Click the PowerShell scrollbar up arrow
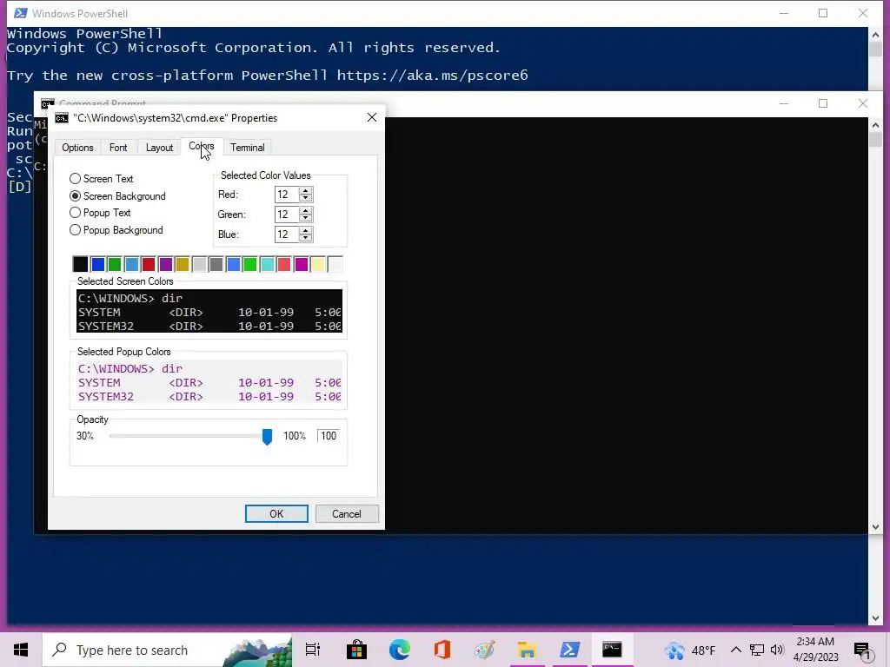Image resolution: width=890 pixels, height=667 pixels. [x=874, y=35]
